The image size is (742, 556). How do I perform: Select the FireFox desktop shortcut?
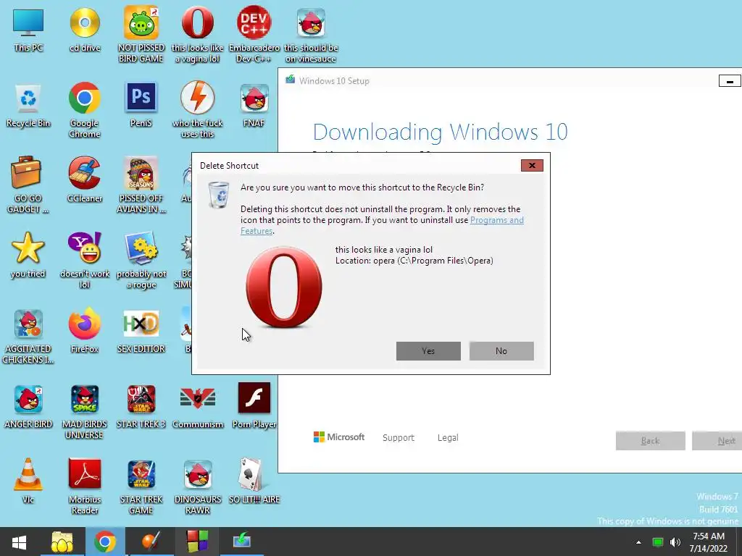85,331
